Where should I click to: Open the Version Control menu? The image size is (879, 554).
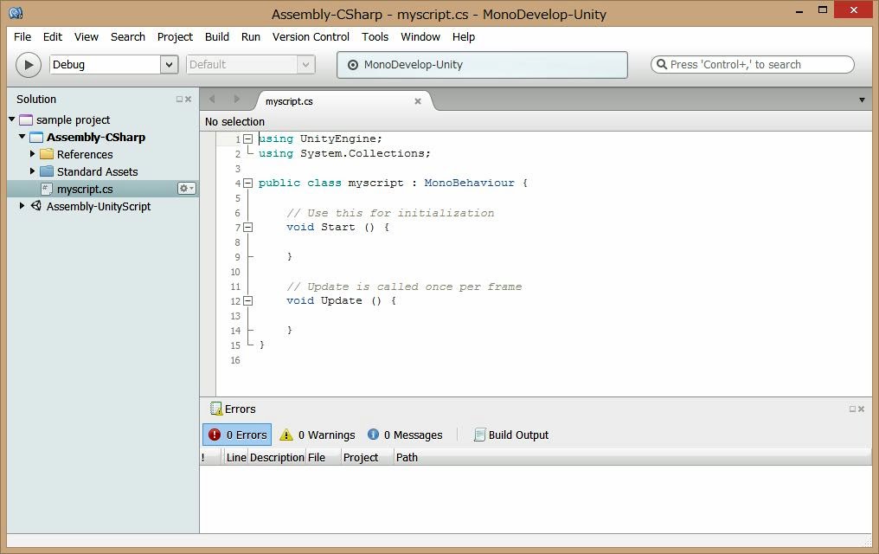point(311,37)
